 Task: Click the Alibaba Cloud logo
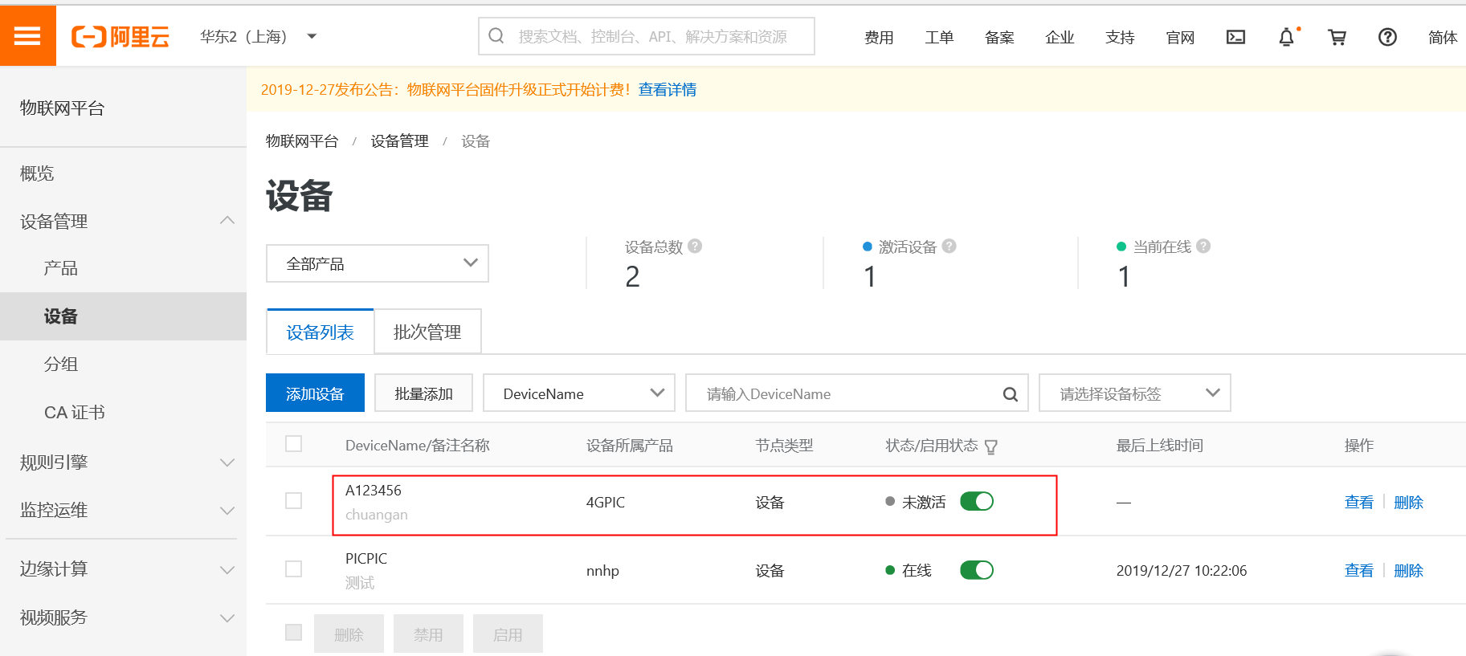pos(120,37)
